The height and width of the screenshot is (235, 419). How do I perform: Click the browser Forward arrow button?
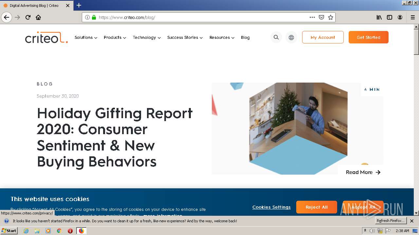[x=17, y=17]
